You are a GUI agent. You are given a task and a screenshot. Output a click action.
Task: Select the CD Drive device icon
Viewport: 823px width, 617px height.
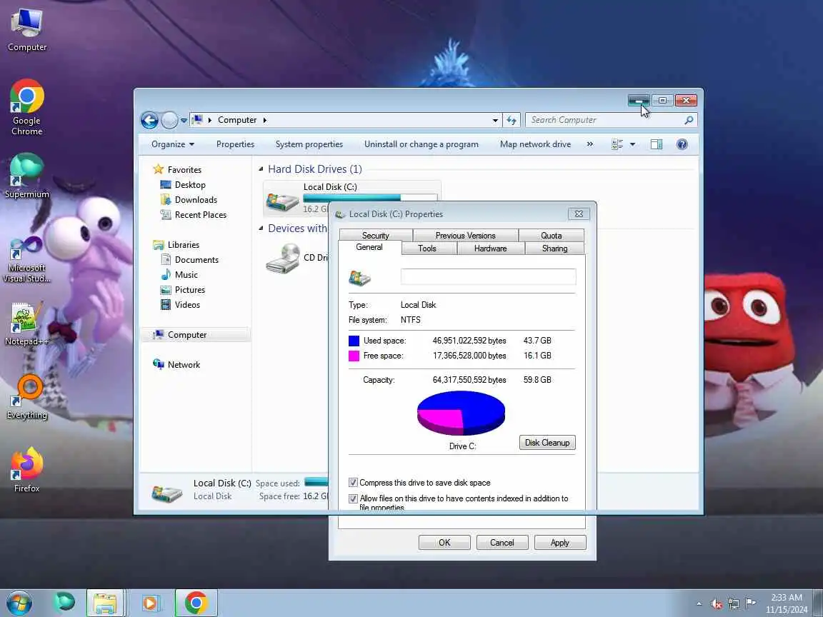[x=282, y=258]
